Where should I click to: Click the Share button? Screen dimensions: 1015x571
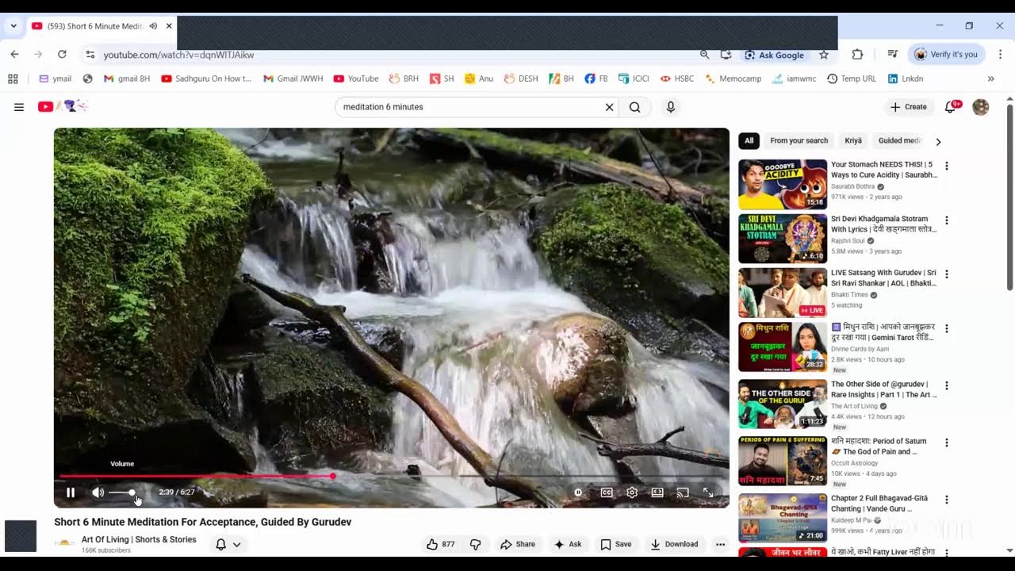point(517,544)
